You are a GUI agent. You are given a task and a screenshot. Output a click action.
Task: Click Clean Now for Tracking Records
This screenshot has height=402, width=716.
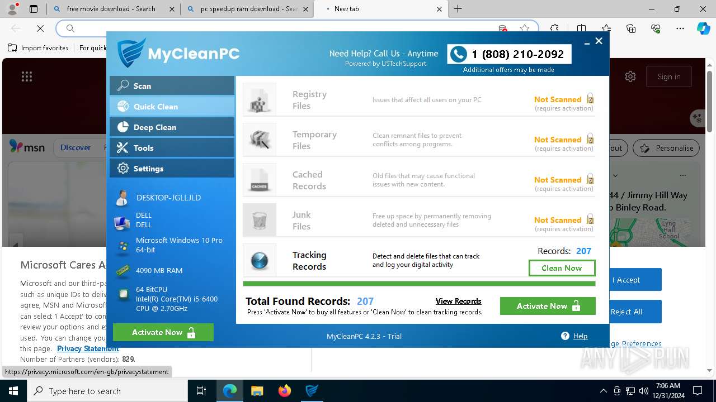[562, 268]
